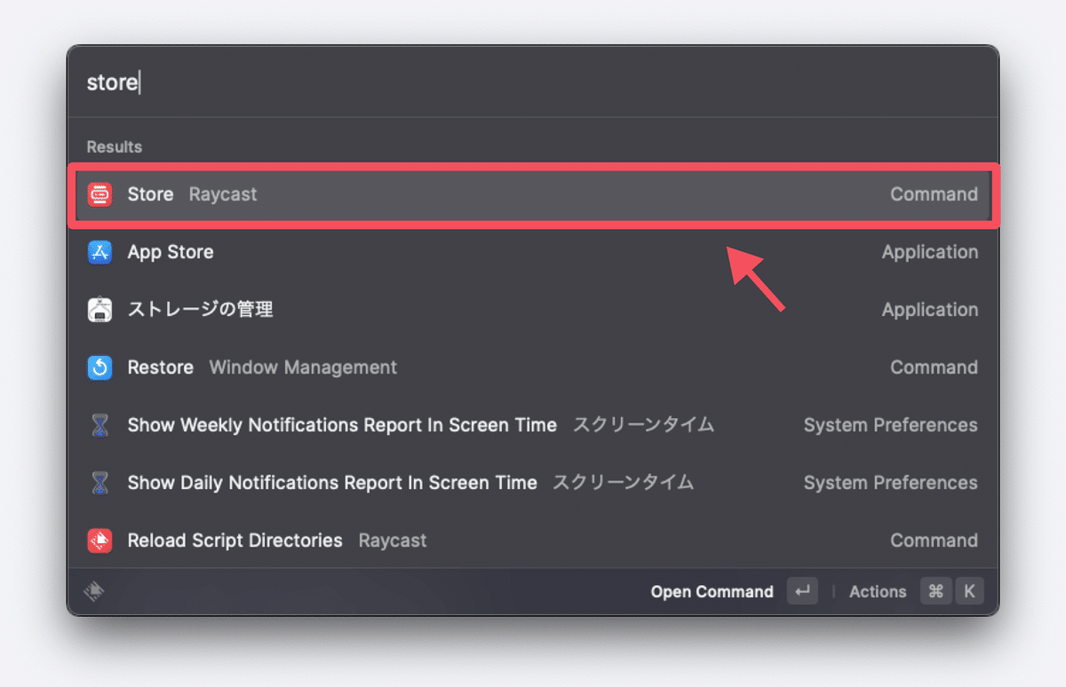Click スクリーンタイム subtitle on Weekly row
1066x687 pixels.
(x=643, y=425)
